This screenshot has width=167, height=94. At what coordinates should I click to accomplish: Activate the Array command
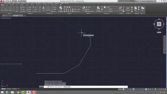coord(35,11)
